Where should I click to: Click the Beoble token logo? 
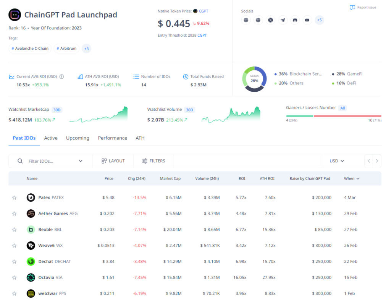[x=31, y=230]
